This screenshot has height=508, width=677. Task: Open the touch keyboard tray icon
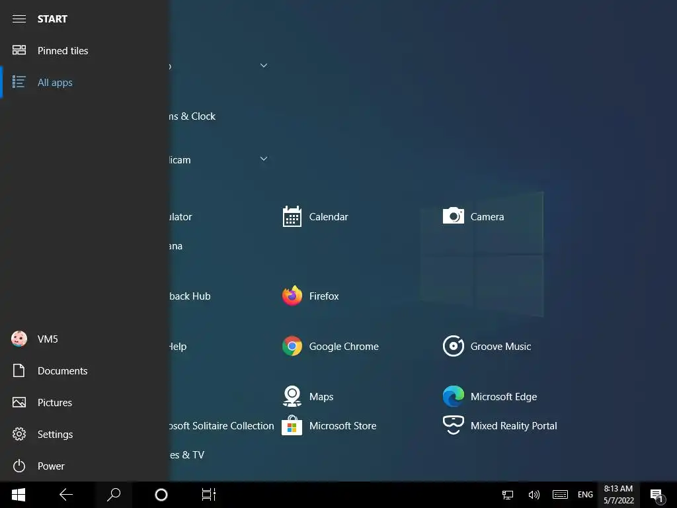tap(560, 495)
